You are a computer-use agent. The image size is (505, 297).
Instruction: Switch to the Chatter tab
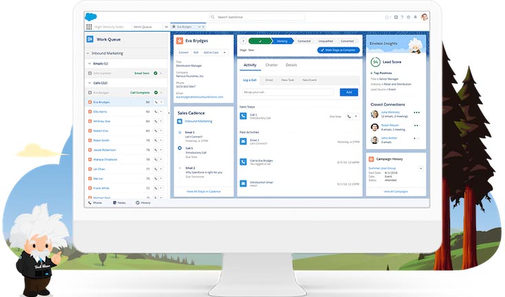coord(272,65)
